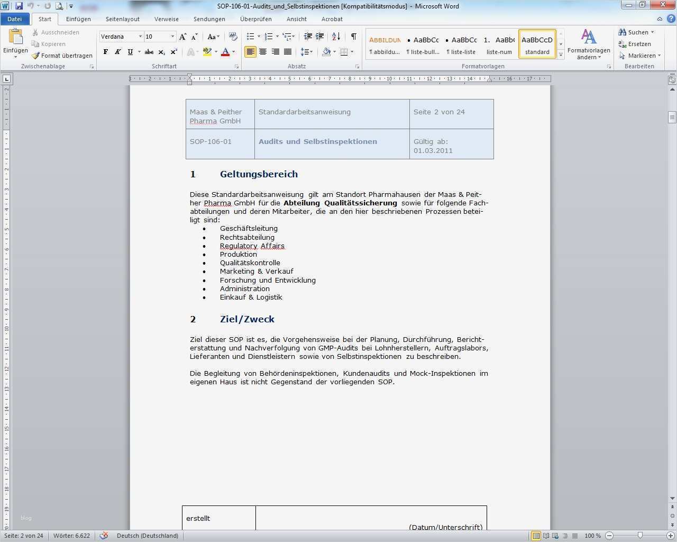
Task: Click the zoom slider handle
Action: click(x=640, y=536)
